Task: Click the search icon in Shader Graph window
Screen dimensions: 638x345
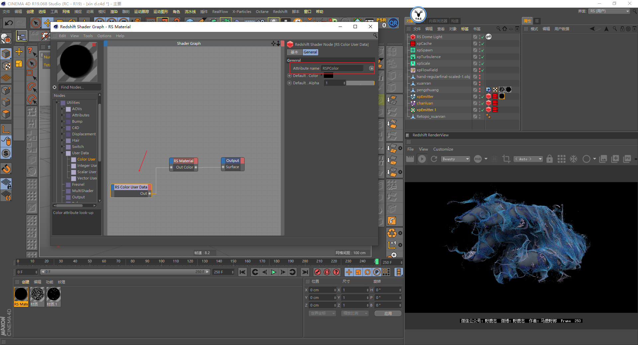Action: pos(375,36)
